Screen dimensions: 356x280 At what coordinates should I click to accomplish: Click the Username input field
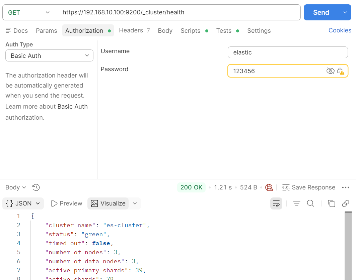287,52
